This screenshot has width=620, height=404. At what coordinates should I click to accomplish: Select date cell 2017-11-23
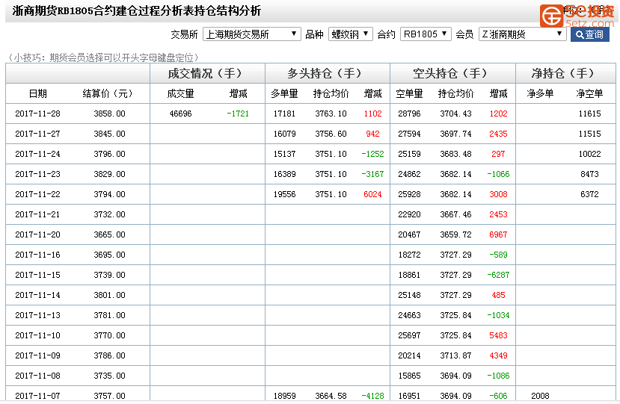pos(38,174)
